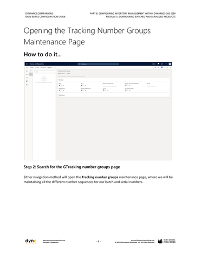Expand the Activation fast tab chevron

pyautogui.click(x=168, y=95)
